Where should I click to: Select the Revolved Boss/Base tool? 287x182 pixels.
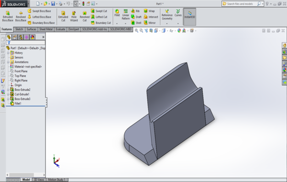click(x=21, y=16)
